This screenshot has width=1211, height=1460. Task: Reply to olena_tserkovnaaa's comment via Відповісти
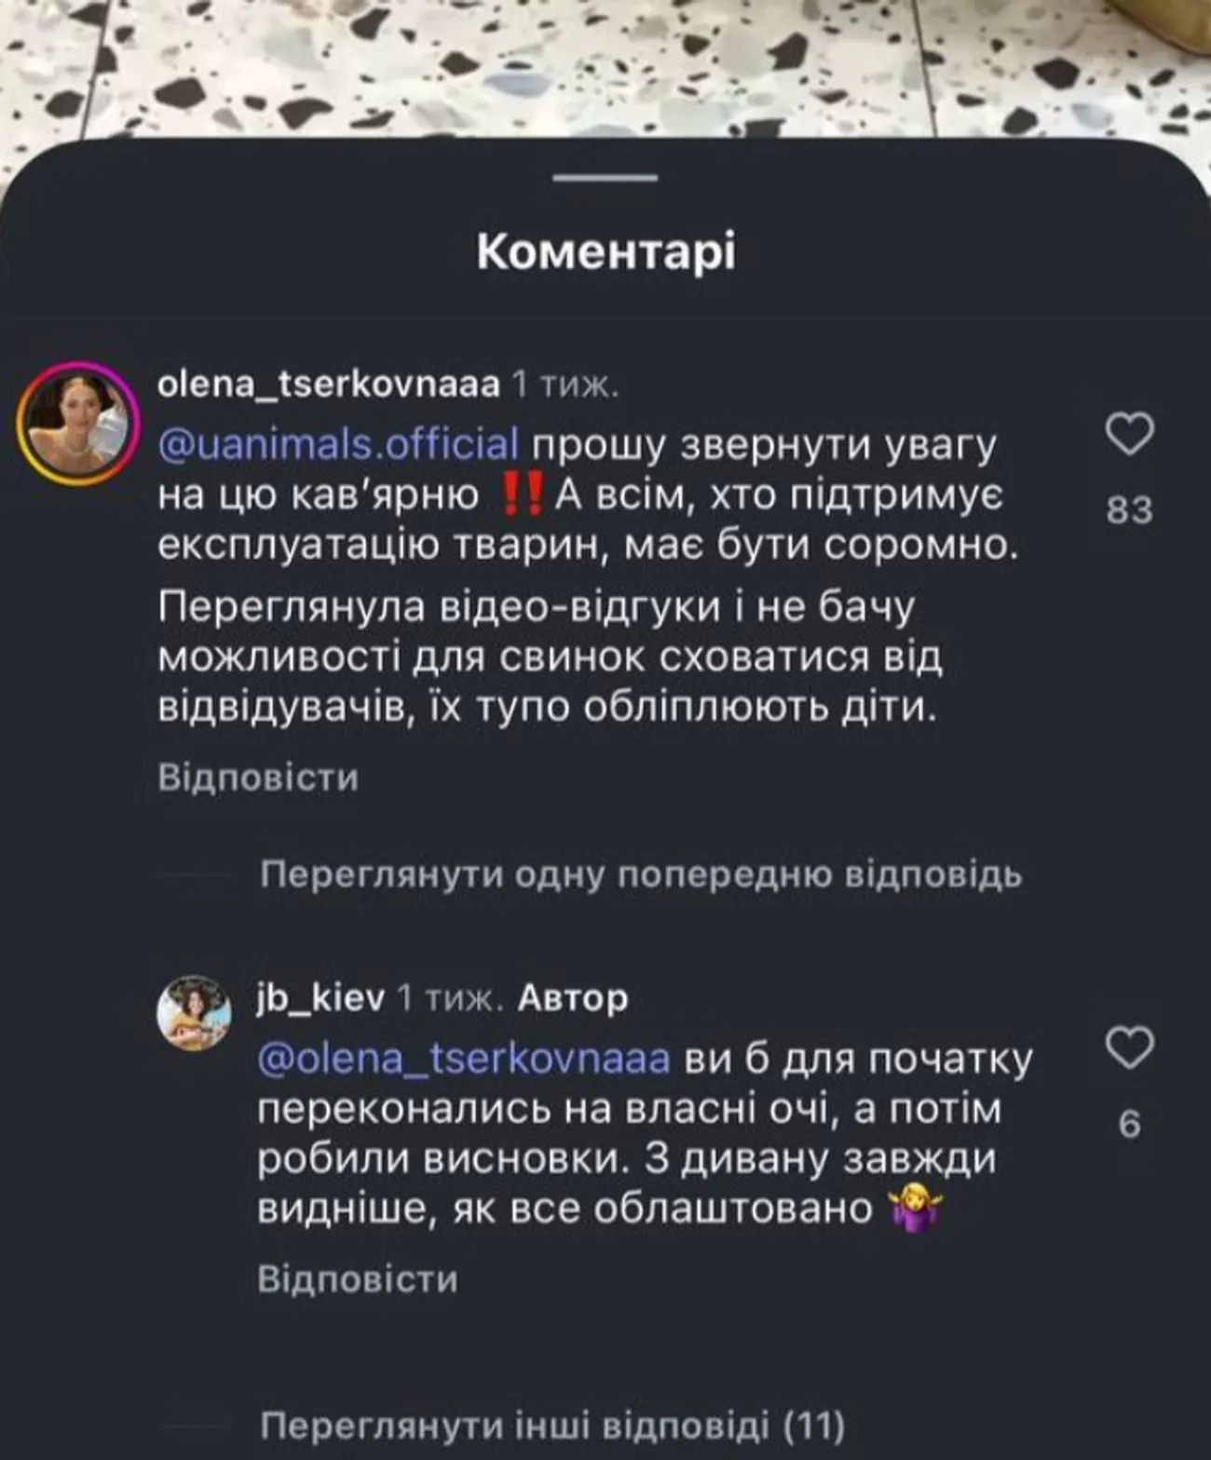click(258, 777)
